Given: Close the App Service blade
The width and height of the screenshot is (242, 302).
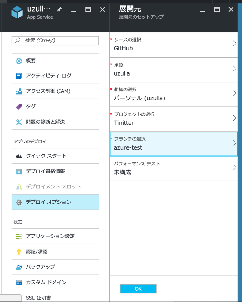Looking at the screenshot, I should tap(103, 9).
